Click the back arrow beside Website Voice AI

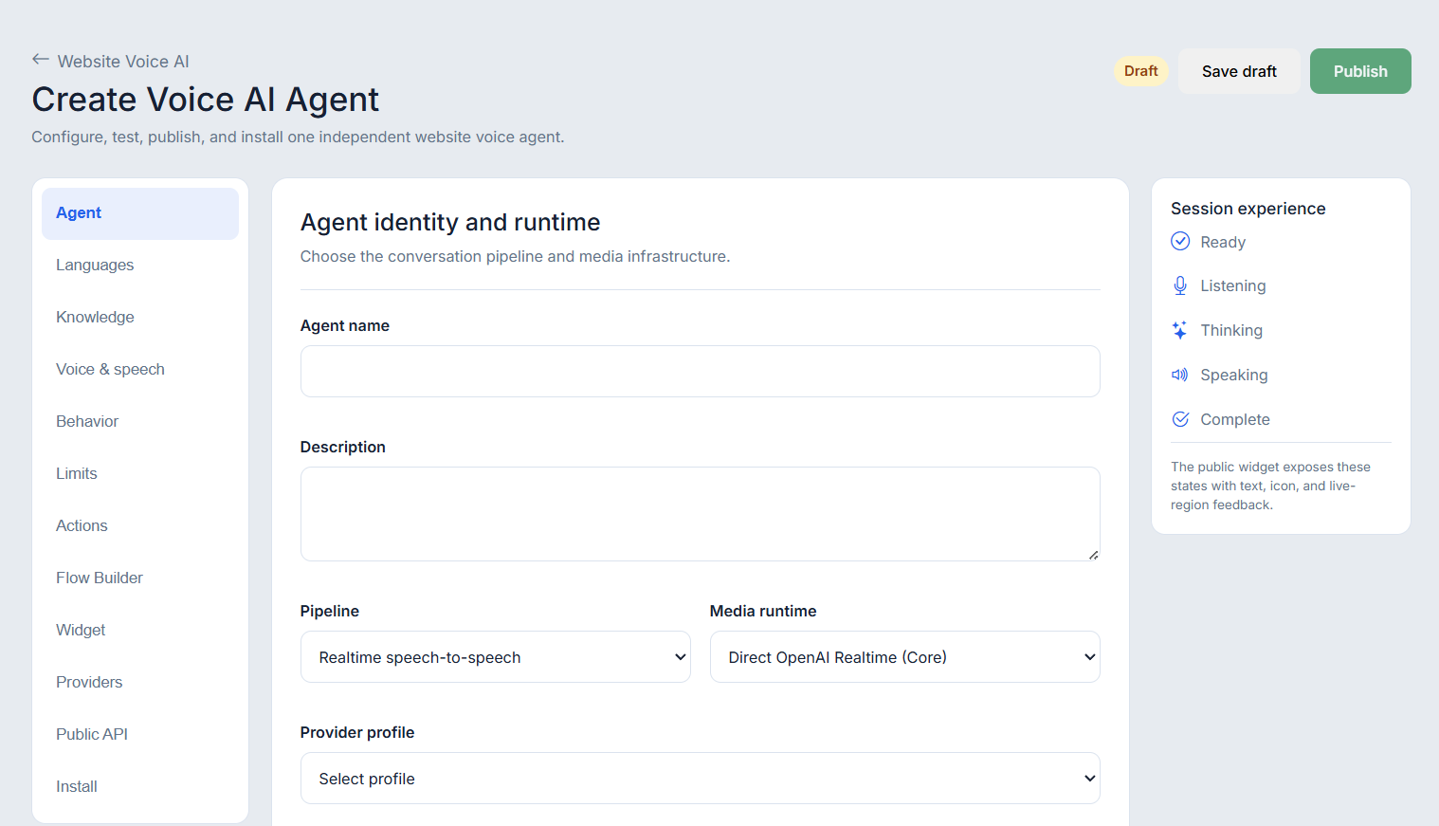[40, 60]
